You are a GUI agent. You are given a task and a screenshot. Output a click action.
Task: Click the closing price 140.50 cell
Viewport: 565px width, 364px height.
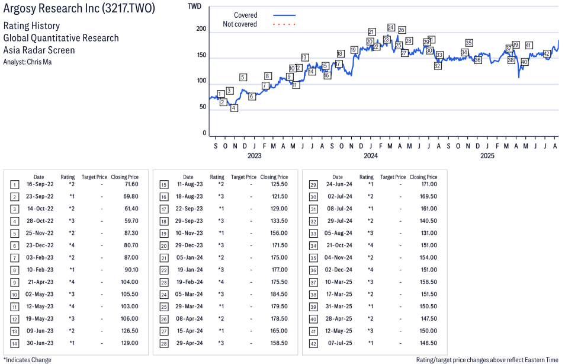click(428, 221)
